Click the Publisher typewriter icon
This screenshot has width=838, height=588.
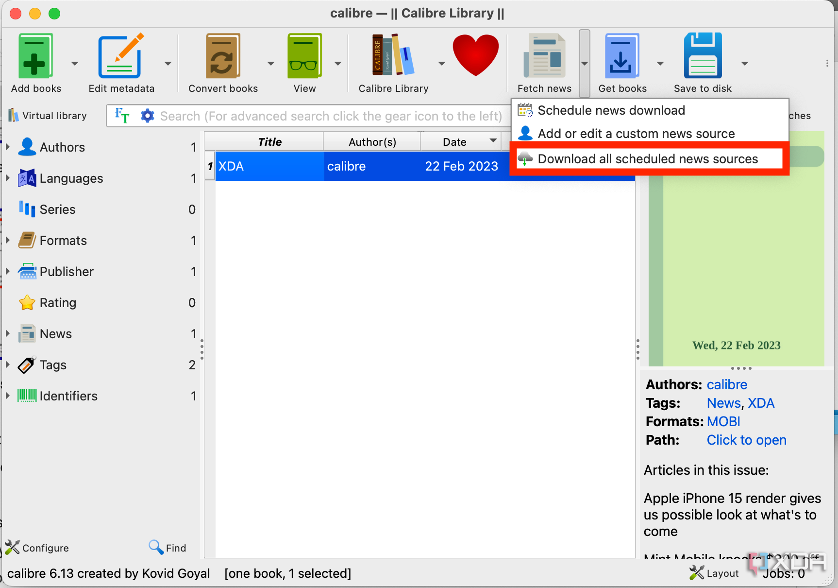(27, 271)
